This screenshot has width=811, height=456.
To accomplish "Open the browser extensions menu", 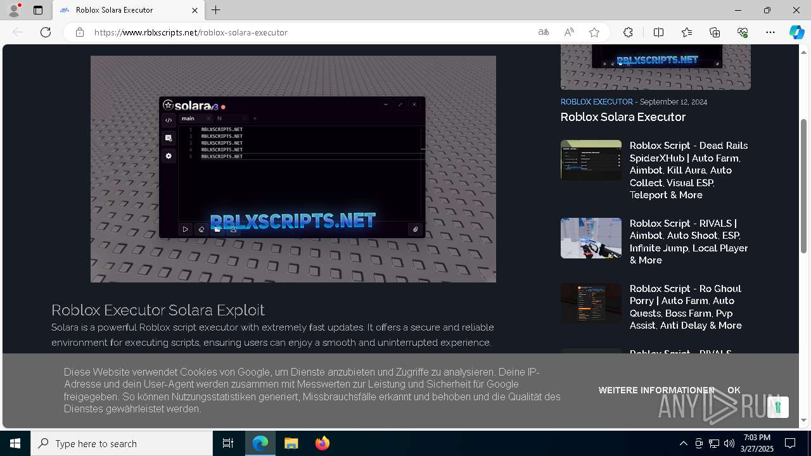I will coord(628,32).
